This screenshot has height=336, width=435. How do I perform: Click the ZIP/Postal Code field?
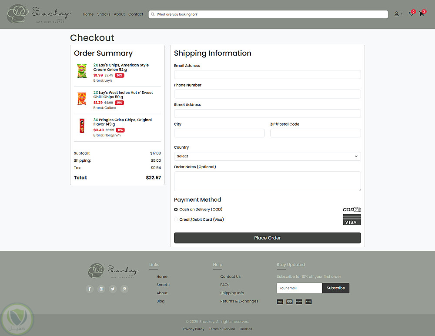(315, 133)
